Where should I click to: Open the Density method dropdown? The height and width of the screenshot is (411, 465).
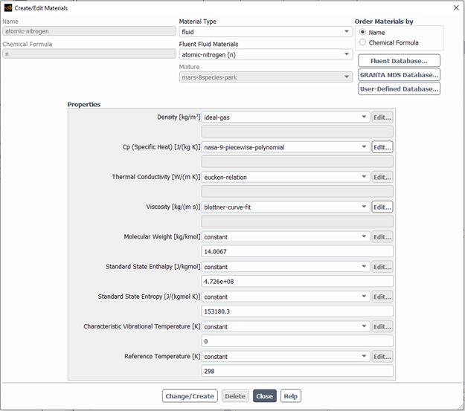pyautogui.click(x=286, y=117)
